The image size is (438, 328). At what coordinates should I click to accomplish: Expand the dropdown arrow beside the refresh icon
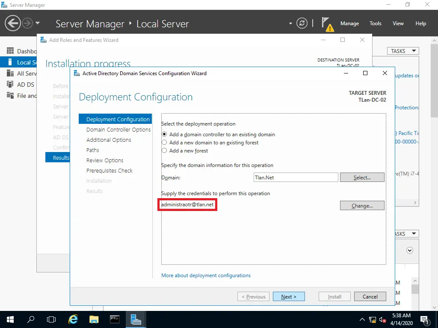(290, 23)
